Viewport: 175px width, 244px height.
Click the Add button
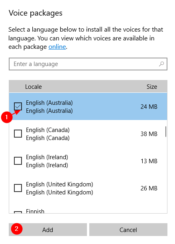click(x=48, y=230)
